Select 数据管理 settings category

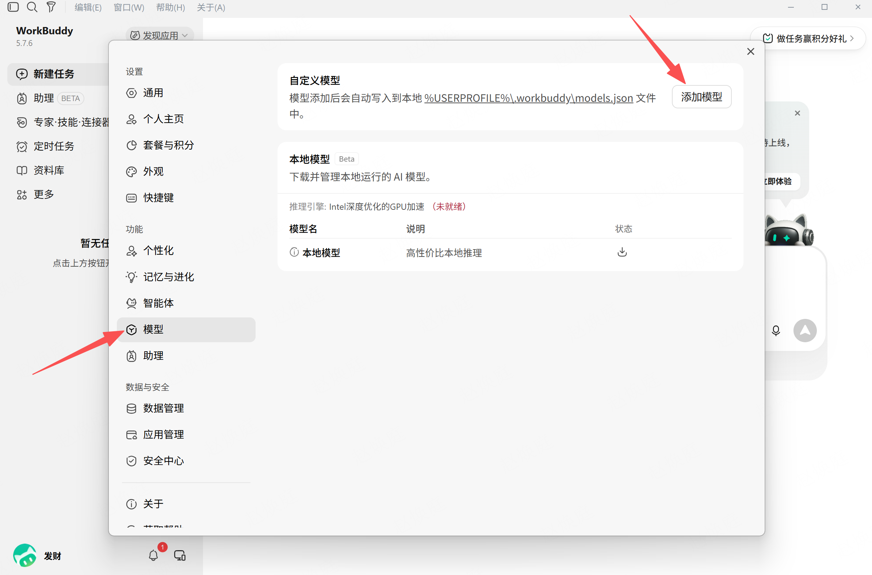pos(186,409)
